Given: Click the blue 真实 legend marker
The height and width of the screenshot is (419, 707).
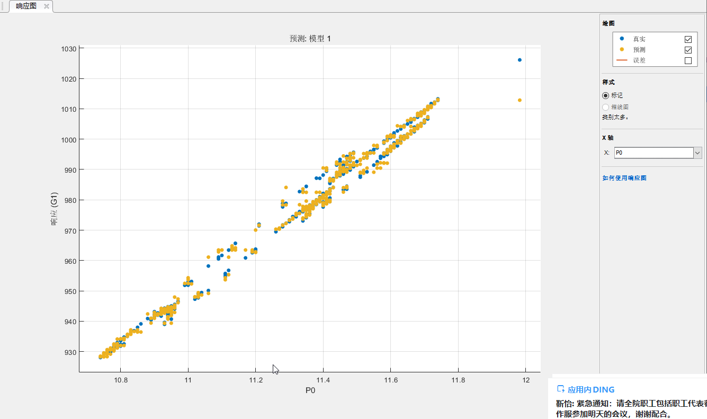Looking at the screenshot, I should [622, 39].
